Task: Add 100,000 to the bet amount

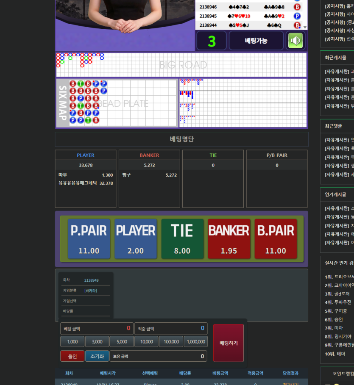Action: [171, 341]
